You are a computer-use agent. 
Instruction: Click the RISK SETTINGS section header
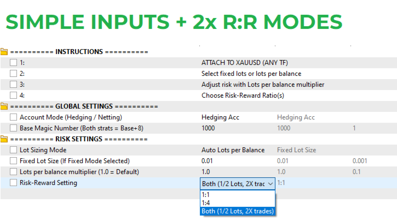[79, 139]
